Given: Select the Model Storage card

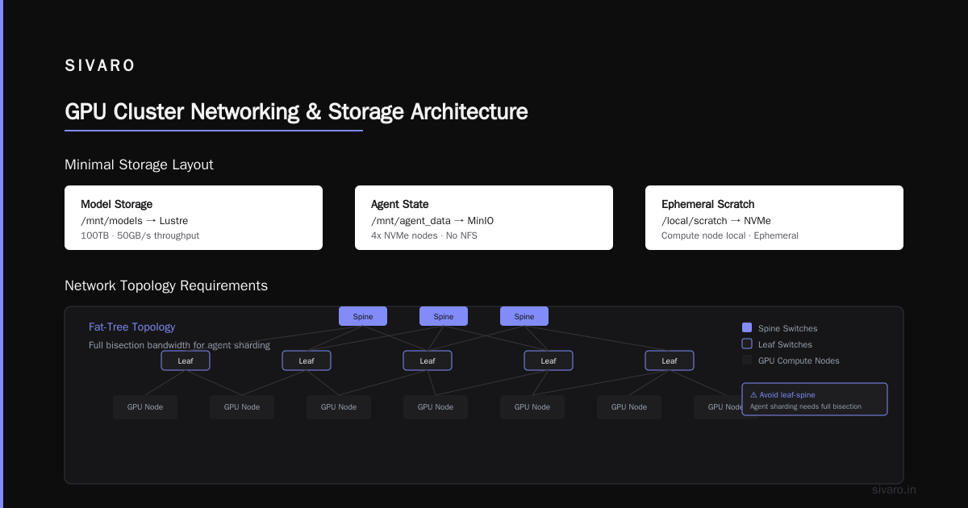Looking at the screenshot, I should [194, 218].
